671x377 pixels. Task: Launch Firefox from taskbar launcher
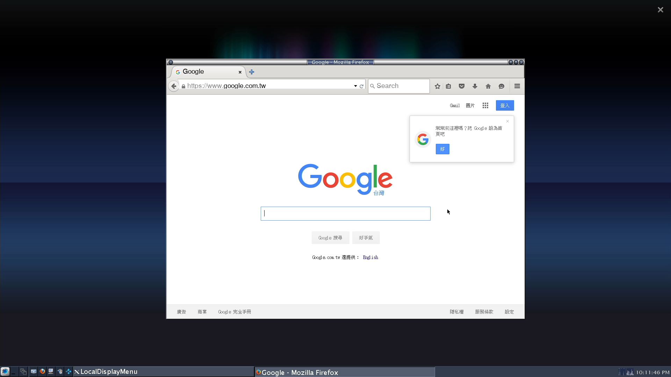(42, 371)
